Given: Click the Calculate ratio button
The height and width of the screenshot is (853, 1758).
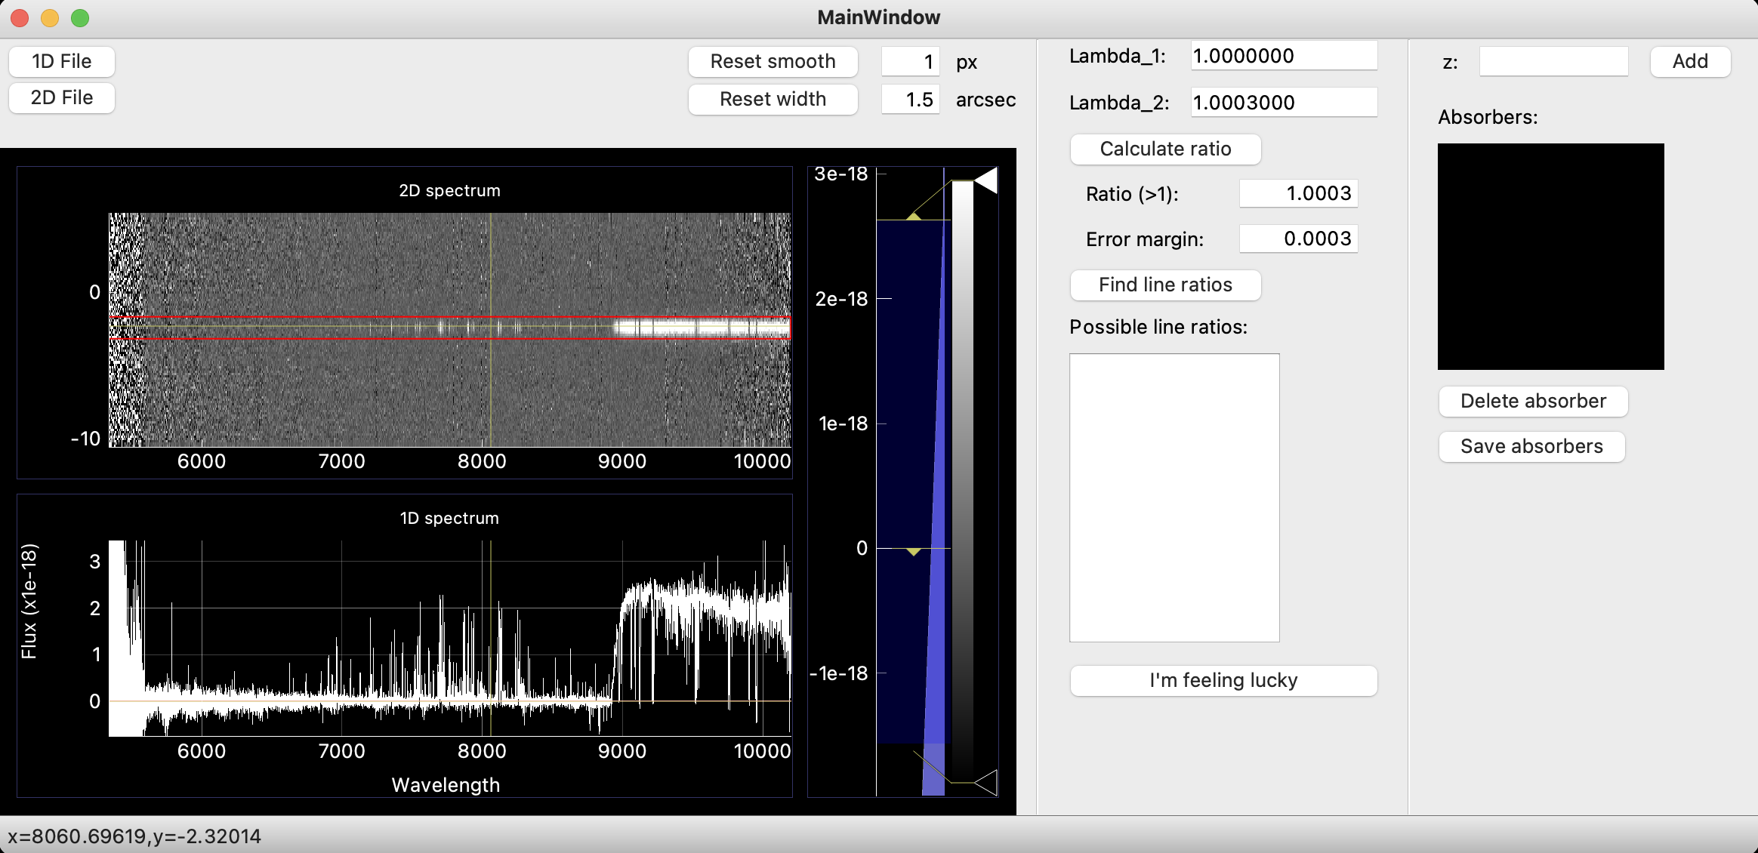Looking at the screenshot, I should point(1165,149).
